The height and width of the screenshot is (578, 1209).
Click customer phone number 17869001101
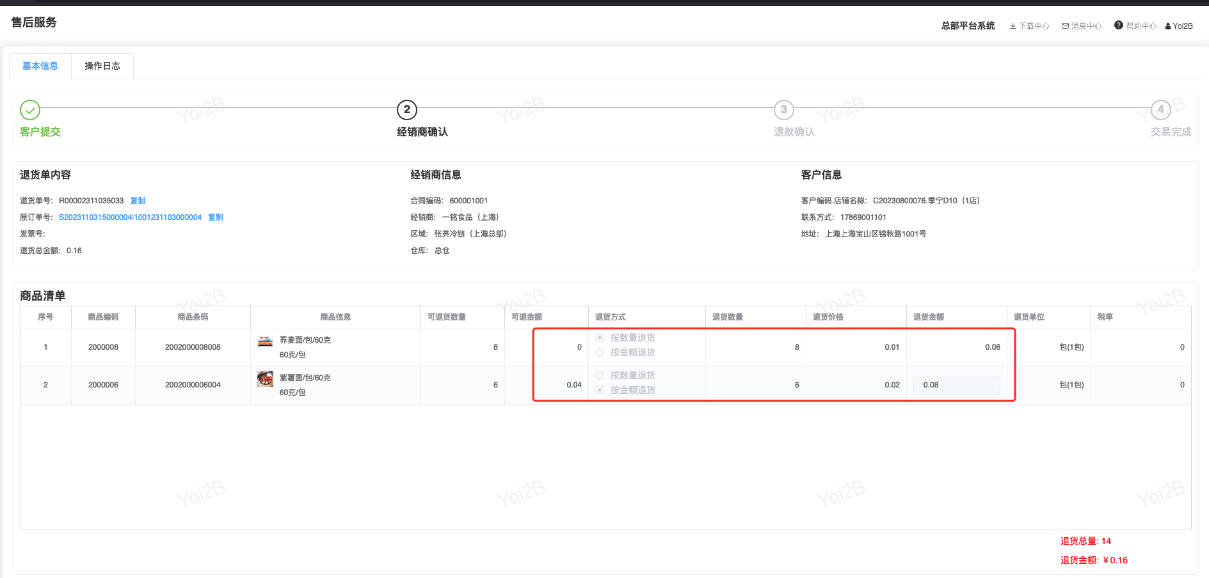coord(863,217)
